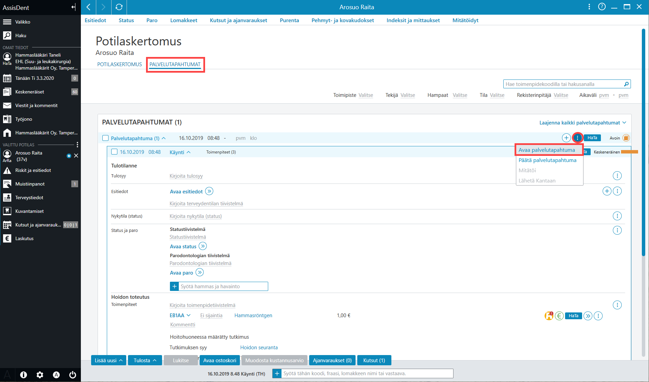This screenshot has width=649, height=382.
Task: Toggle favorite star for Arosuo Raita
Action: [69, 156]
